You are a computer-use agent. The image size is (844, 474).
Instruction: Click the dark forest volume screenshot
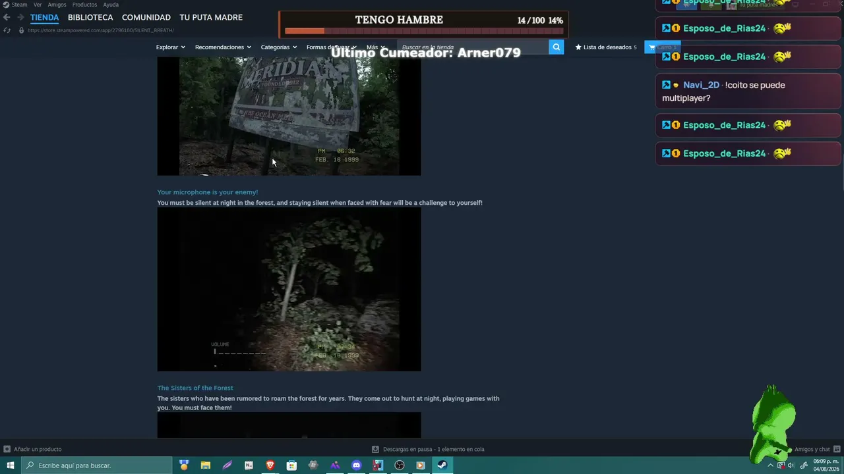289,290
